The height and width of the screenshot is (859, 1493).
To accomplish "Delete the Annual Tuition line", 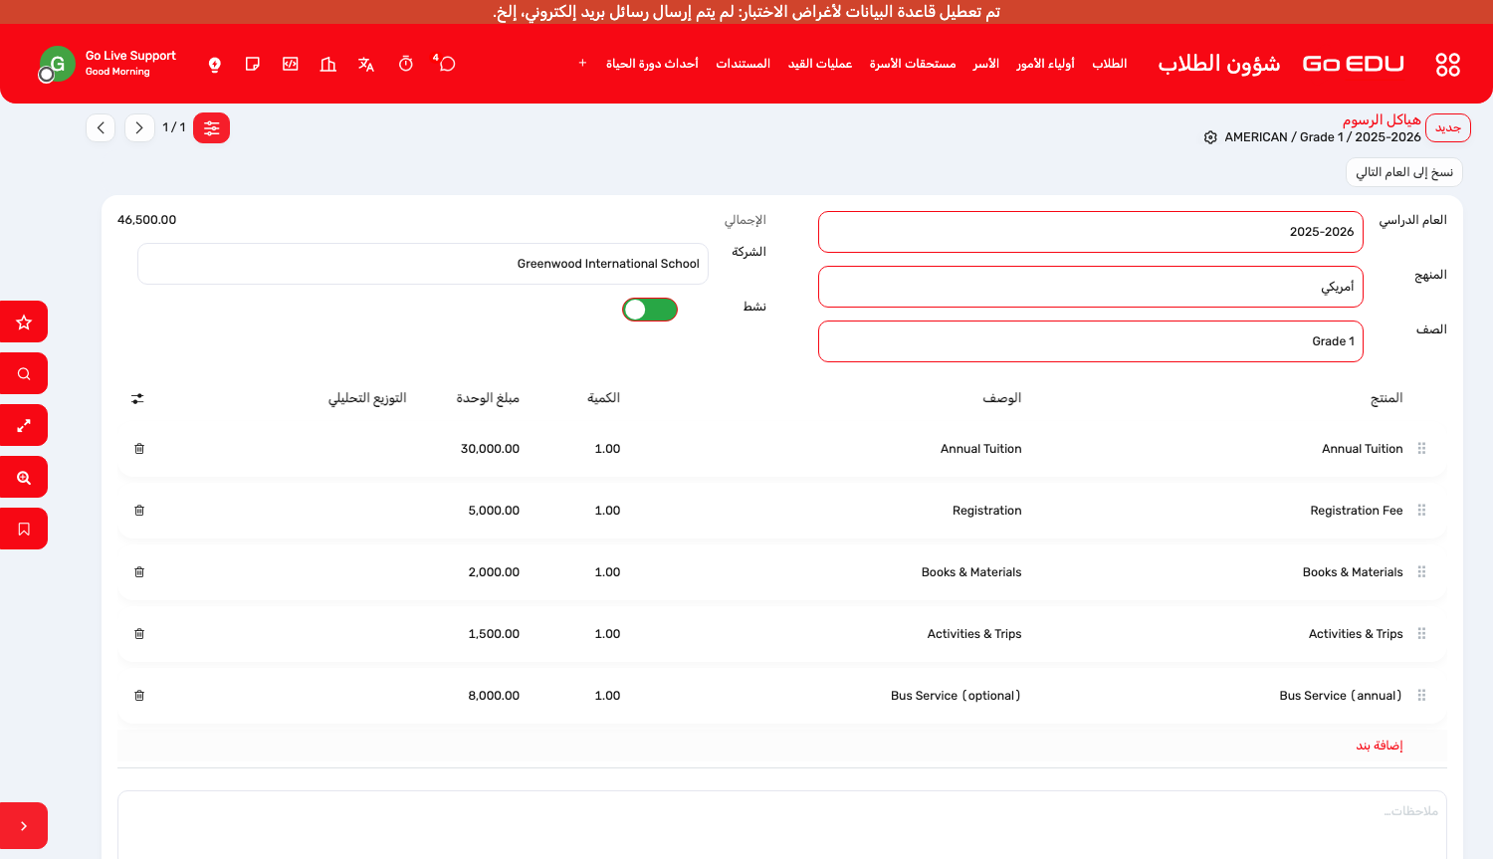I will [139, 449].
